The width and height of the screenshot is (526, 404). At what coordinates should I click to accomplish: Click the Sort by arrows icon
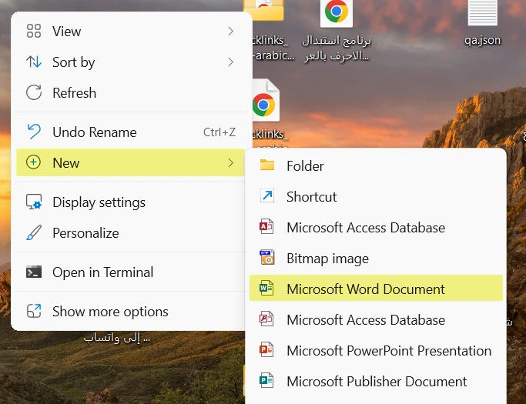pyautogui.click(x=34, y=62)
